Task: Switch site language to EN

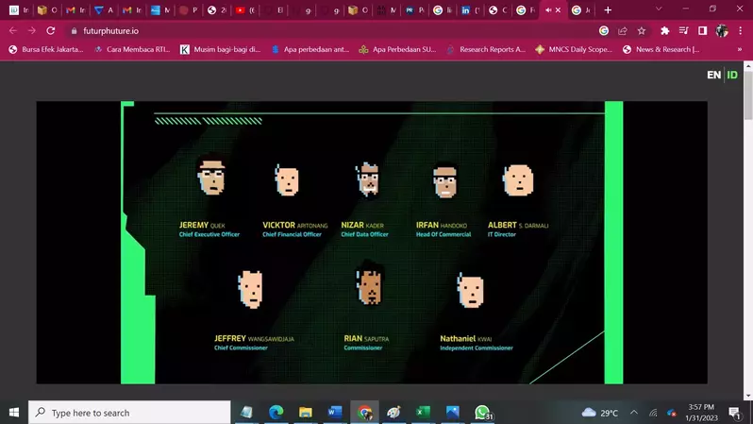Action: (713, 75)
